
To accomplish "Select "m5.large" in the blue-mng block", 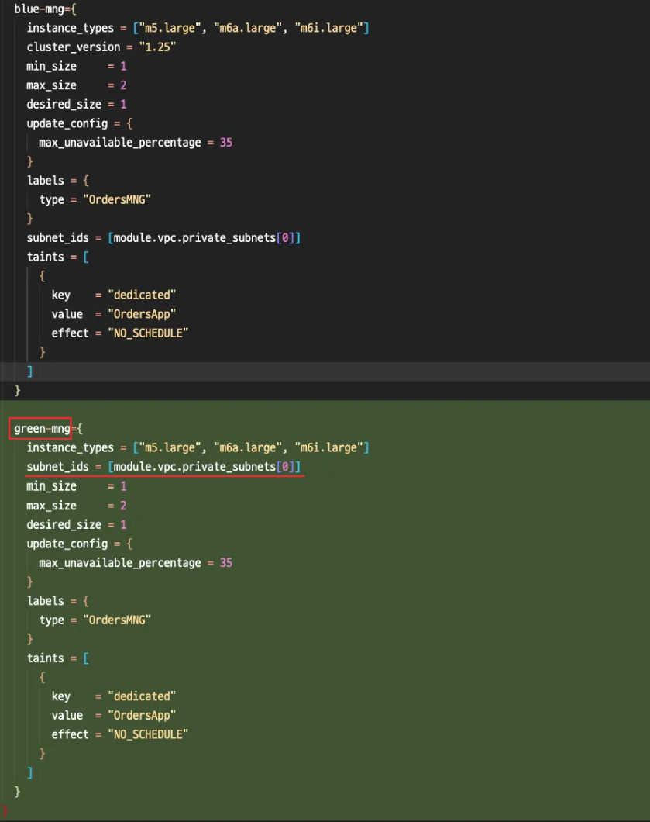I will click(170, 29).
